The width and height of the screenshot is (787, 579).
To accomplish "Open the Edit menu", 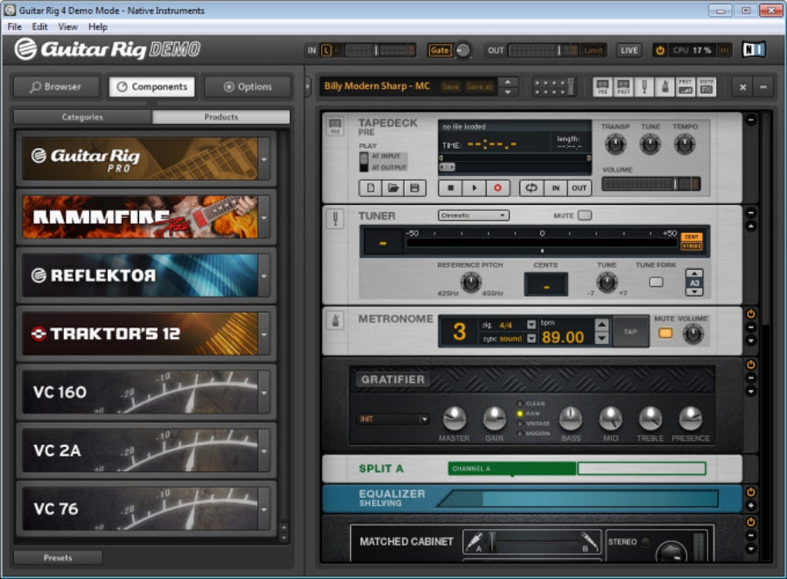I will point(39,27).
